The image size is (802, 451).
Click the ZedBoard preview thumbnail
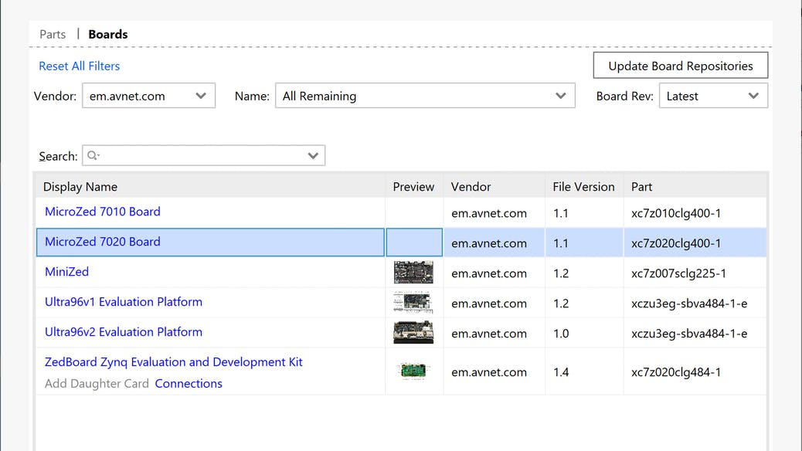point(413,371)
